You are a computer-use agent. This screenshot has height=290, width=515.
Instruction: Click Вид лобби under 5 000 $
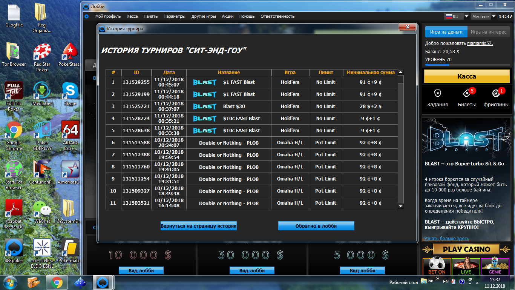tap(362, 270)
